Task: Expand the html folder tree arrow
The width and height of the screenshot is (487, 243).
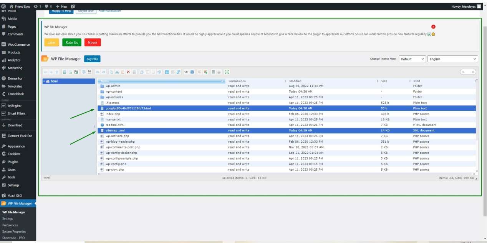Action: point(44,81)
